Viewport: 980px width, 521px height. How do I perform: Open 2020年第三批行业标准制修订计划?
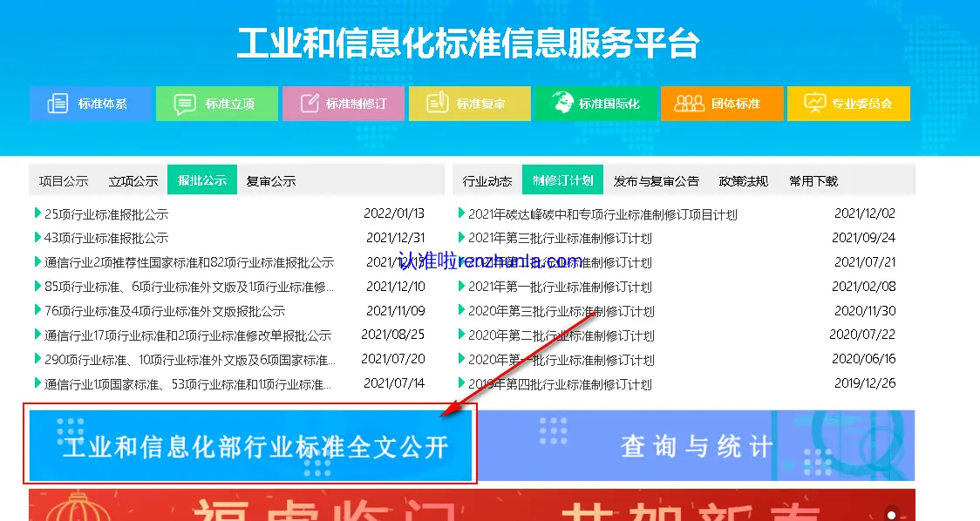tap(561, 311)
